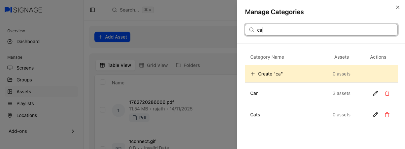Click the PiSignage logo

tap(23, 10)
